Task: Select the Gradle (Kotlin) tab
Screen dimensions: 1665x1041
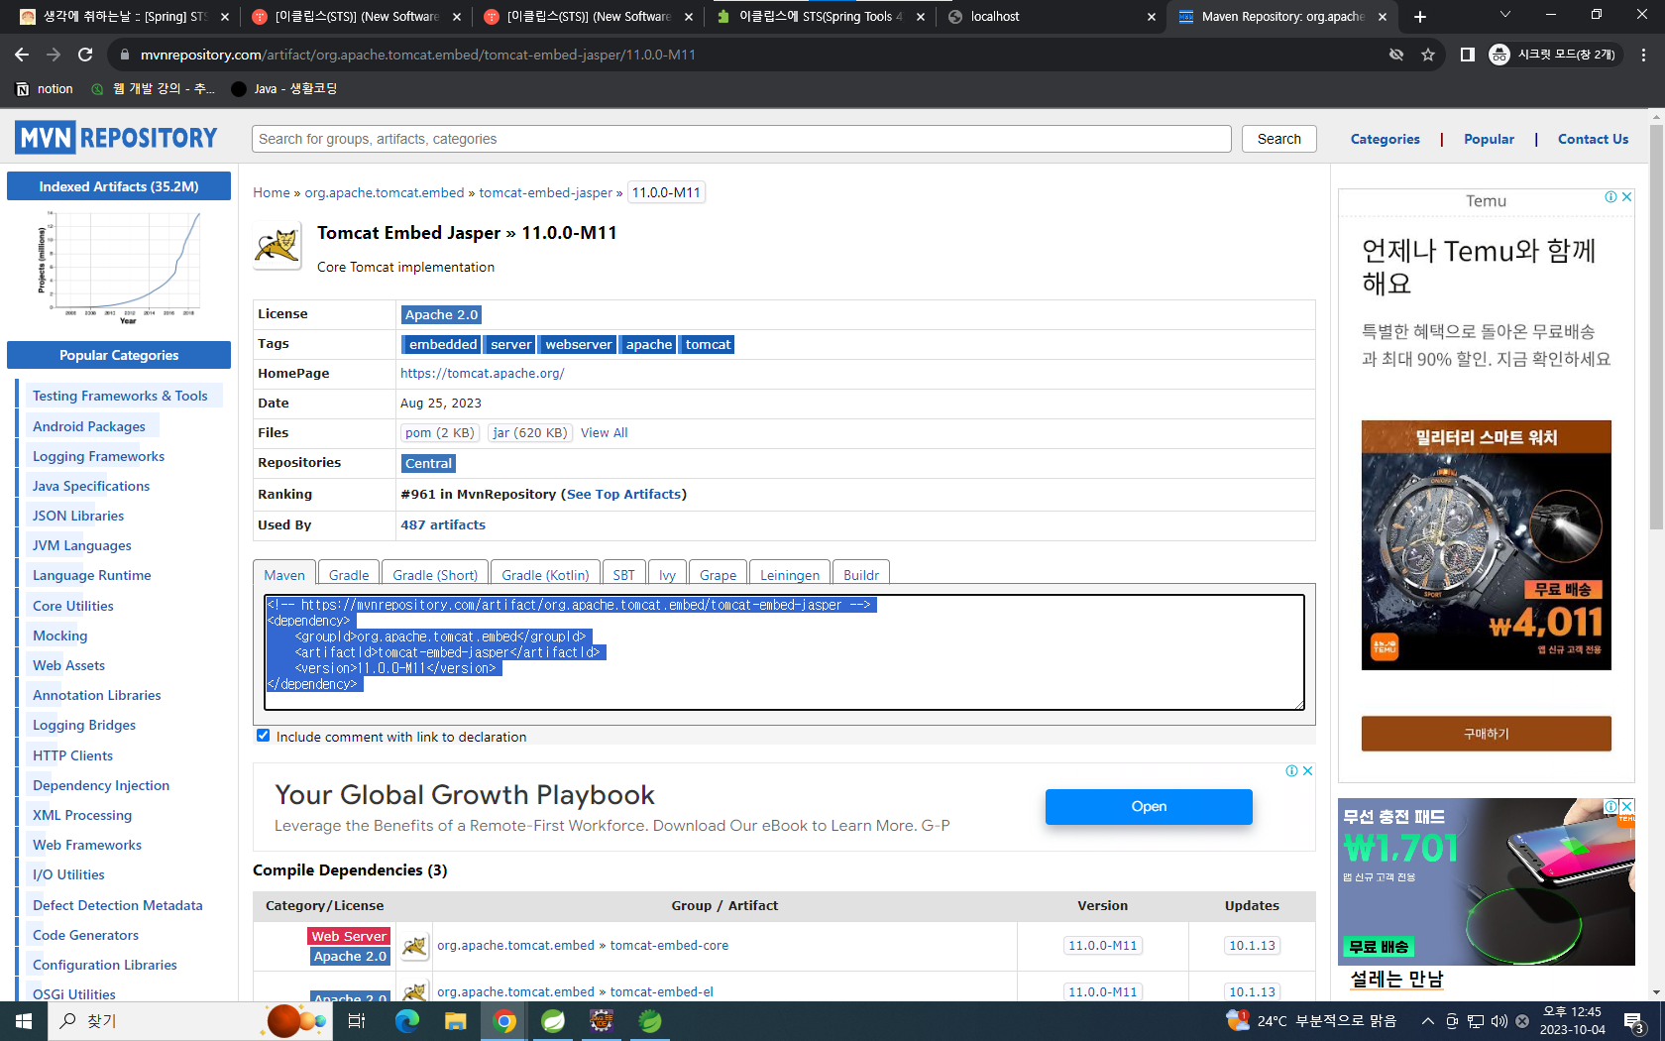Action: pos(545,574)
